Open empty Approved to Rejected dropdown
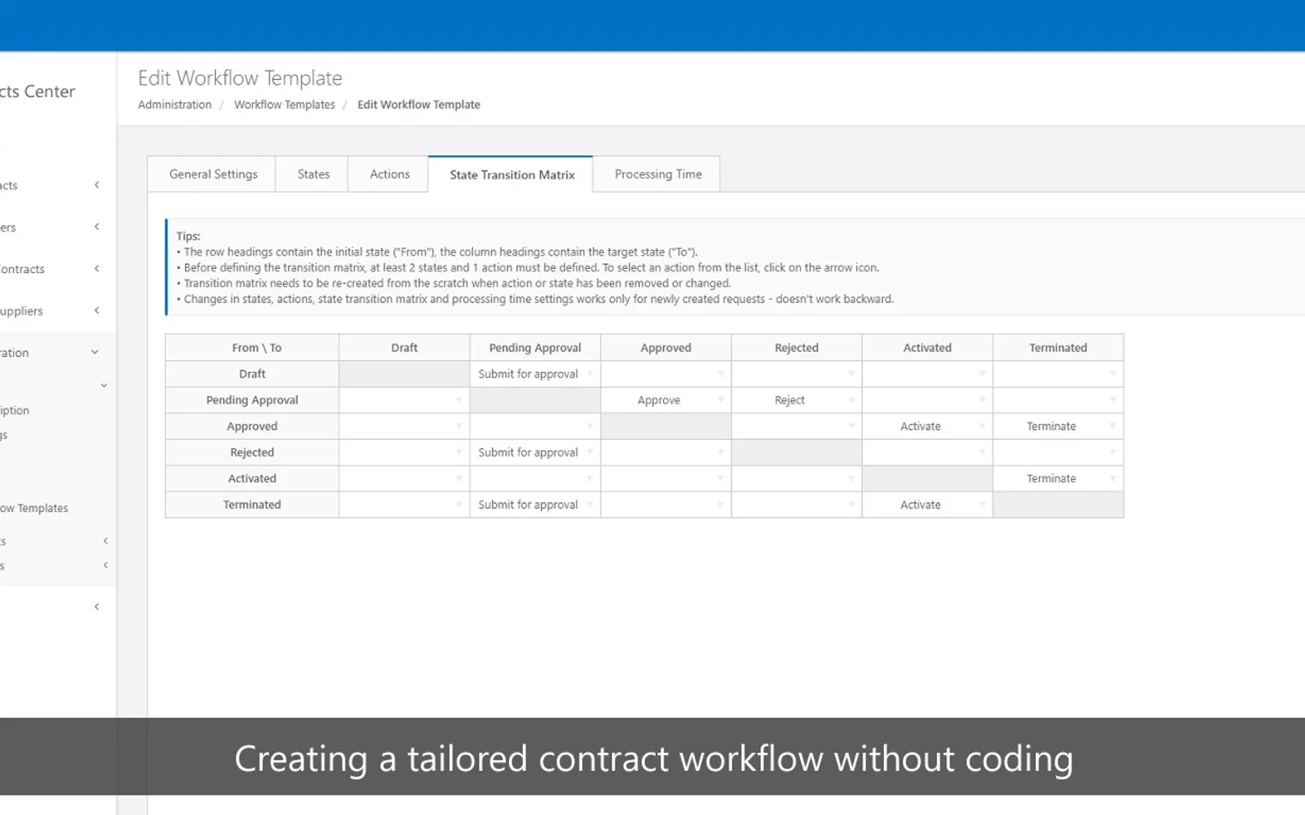The width and height of the screenshot is (1305, 815). coord(796,426)
